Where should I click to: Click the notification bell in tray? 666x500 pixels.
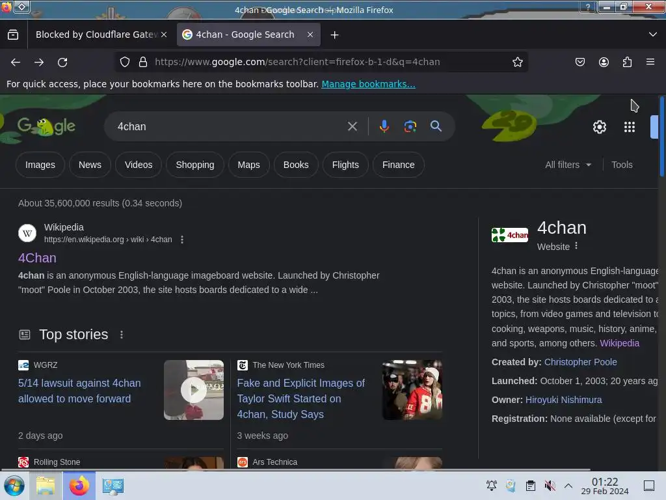point(492,486)
